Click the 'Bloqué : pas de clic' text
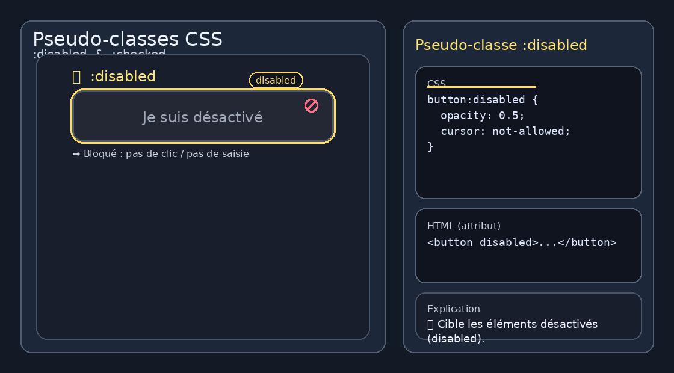The image size is (674, 373). [165, 153]
